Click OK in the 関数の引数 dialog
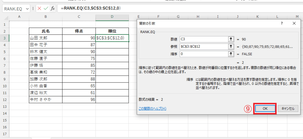Image resolution: width=303 pixels, height=139 pixels. (x=265, y=109)
